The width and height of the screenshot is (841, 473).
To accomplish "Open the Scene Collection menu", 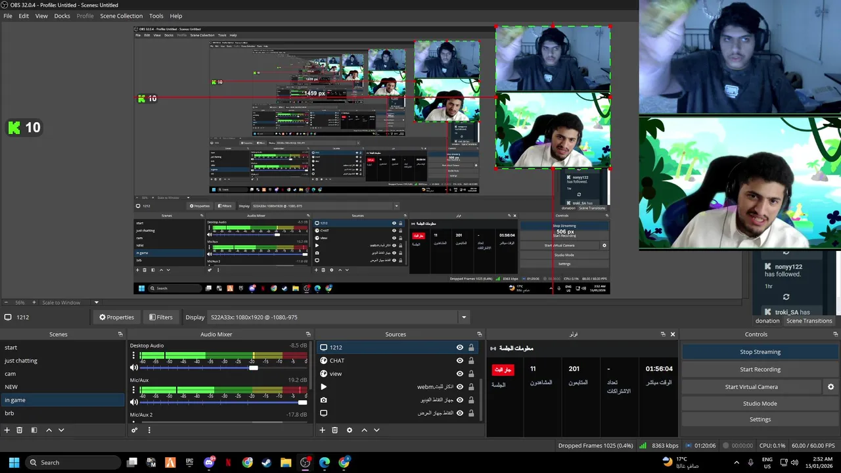I will pos(121,16).
